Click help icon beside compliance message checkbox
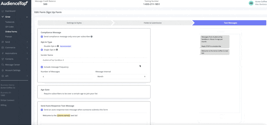 91,37
